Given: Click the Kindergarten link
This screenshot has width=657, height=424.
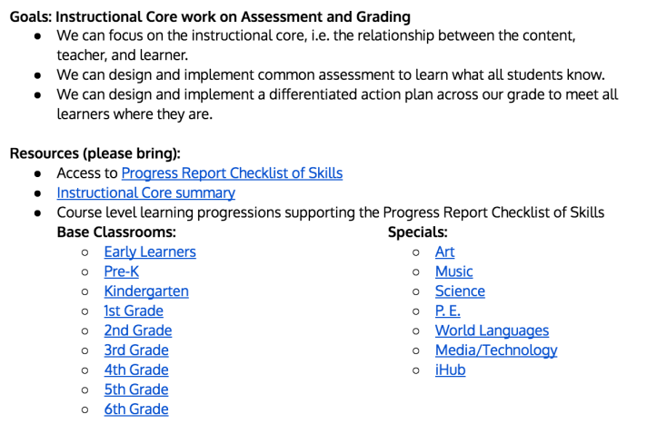Looking at the screenshot, I should (145, 291).
